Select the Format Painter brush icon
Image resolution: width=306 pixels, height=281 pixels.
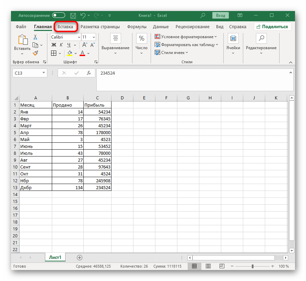tap(35, 53)
